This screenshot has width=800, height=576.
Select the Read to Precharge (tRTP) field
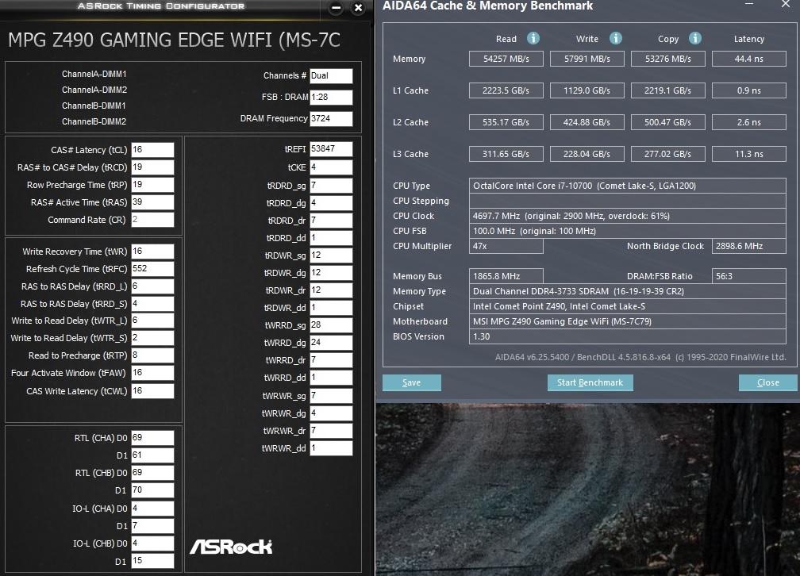pos(152,355)
